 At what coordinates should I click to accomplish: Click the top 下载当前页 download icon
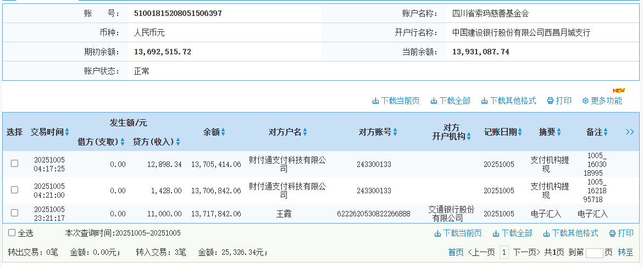click(x=376, y=101)
